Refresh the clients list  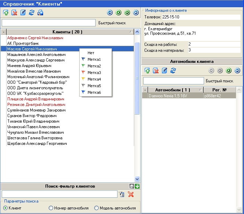[x=32, y=13]
